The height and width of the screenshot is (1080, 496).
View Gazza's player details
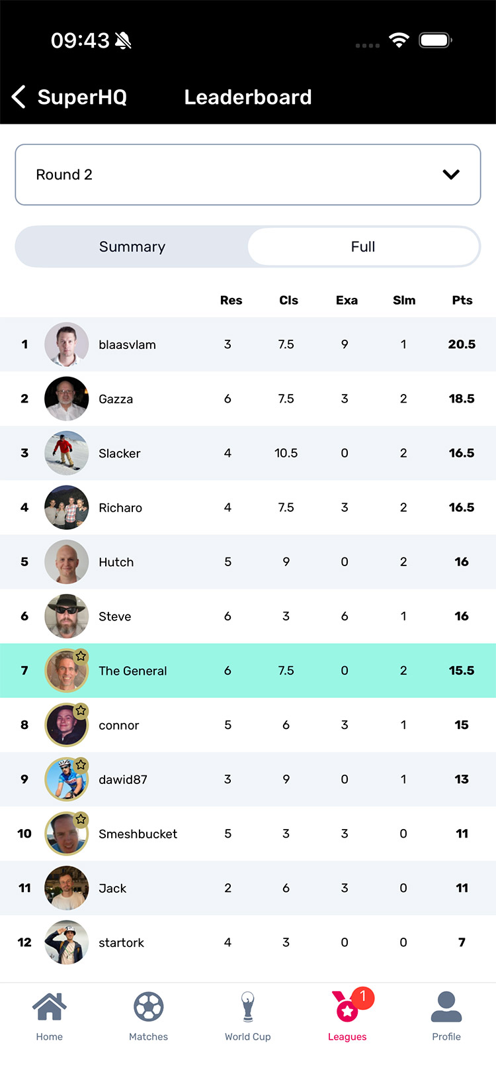pos(116,399)
